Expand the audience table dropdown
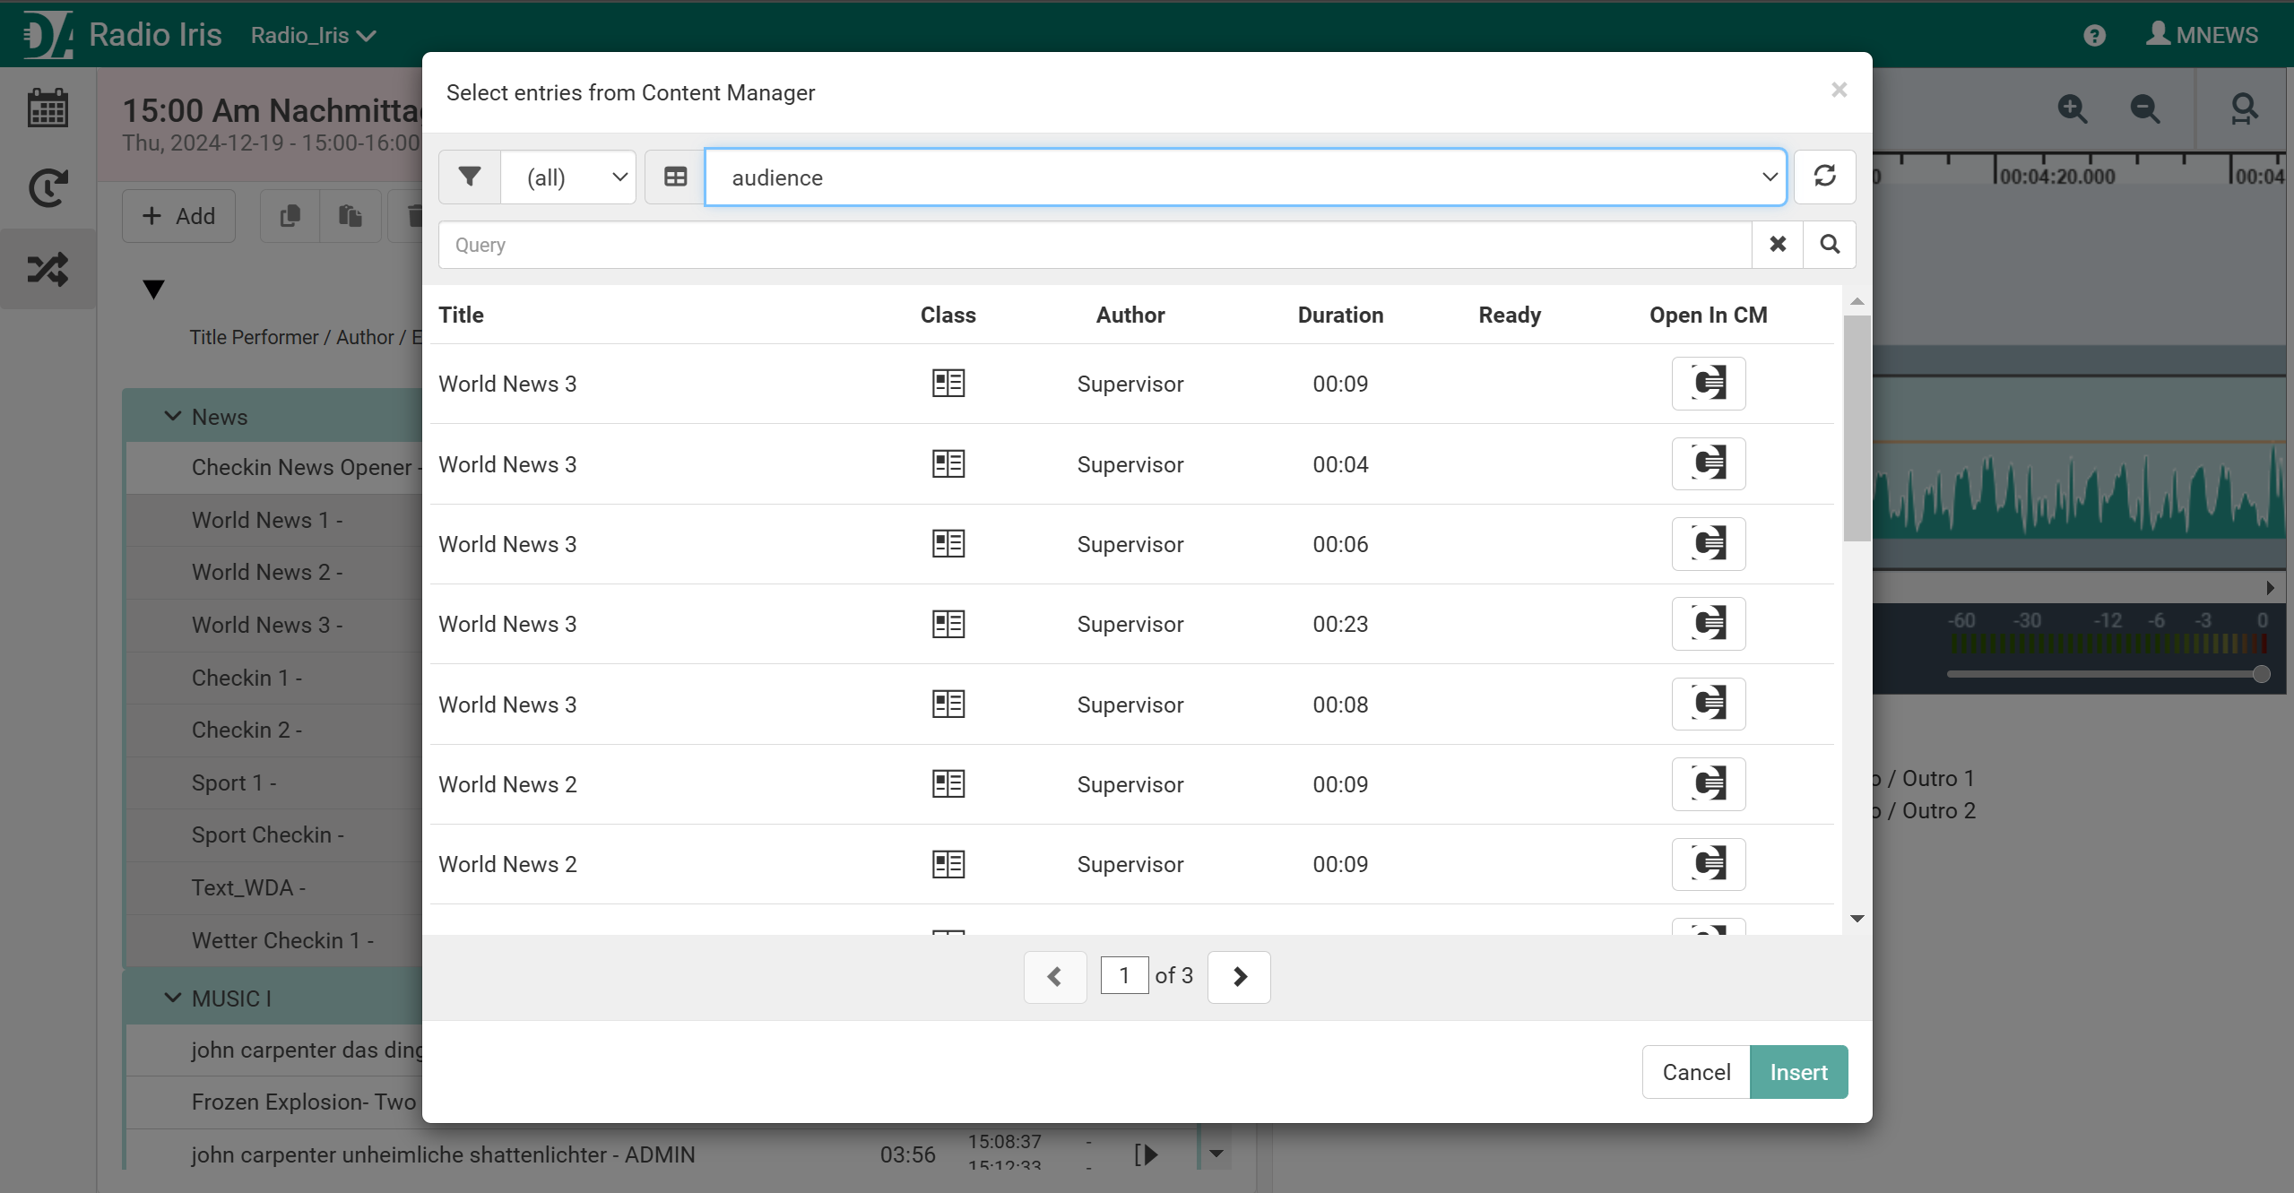This screenshot has height=1193, width=2294. click(1245, 177)
